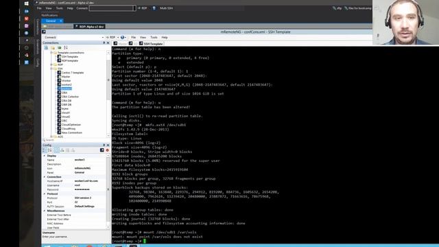This screenshot has width=439, height=247.
Task: Open the View menu in outer mRemoteNG window
Action: coord(49,8)
